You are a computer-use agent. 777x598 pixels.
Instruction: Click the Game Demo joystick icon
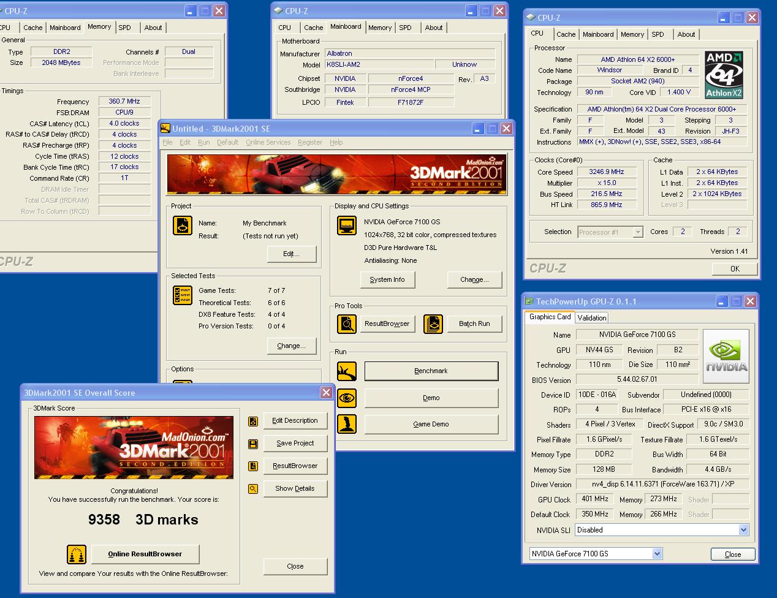pos(347,424)
